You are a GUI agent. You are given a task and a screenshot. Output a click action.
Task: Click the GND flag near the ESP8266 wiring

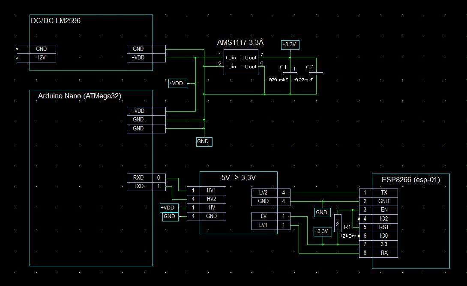322,212
